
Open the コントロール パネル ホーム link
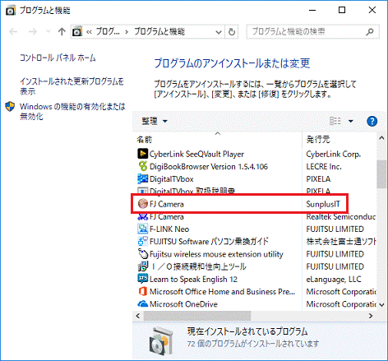58,58
